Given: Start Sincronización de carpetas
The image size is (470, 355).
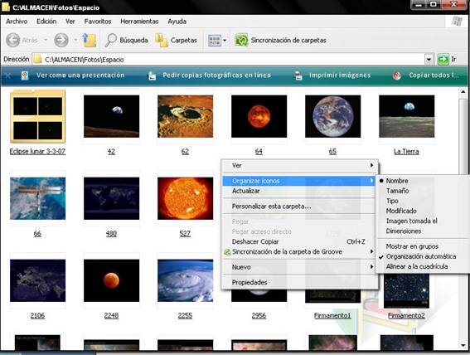Looking at the screenshot, I should (280, 40).
